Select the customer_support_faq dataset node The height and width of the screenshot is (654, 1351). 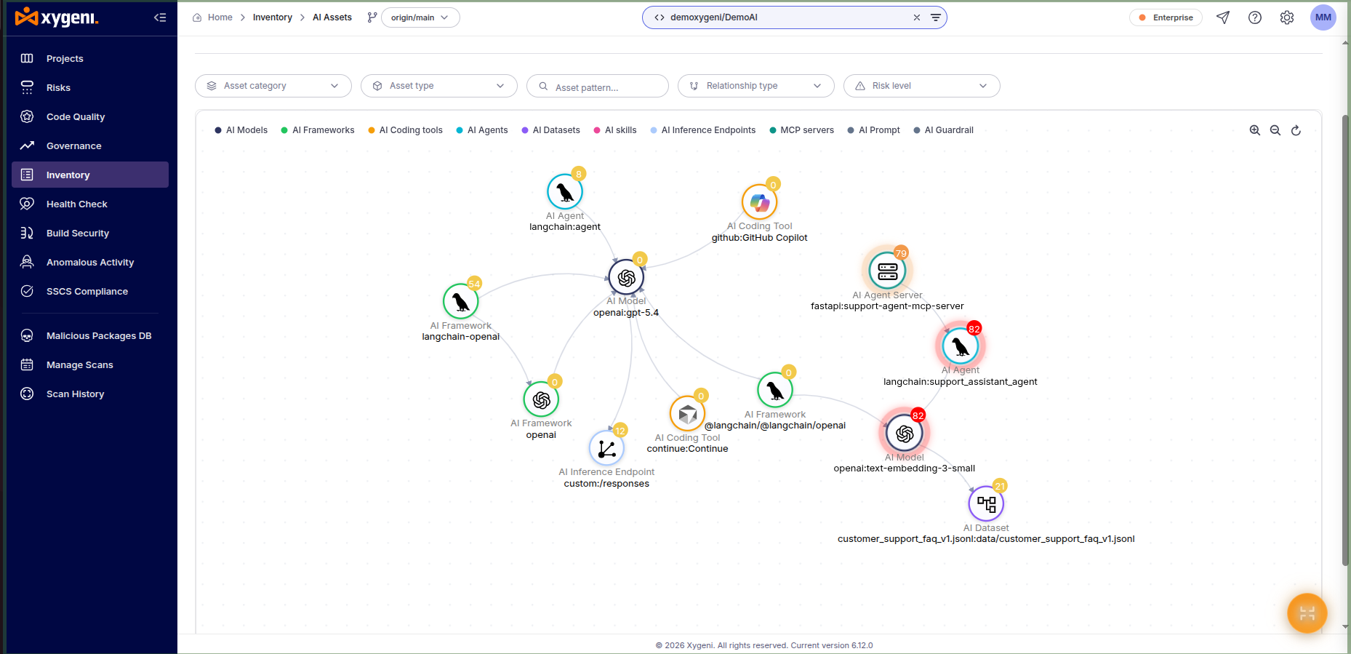tap(986, 503)
